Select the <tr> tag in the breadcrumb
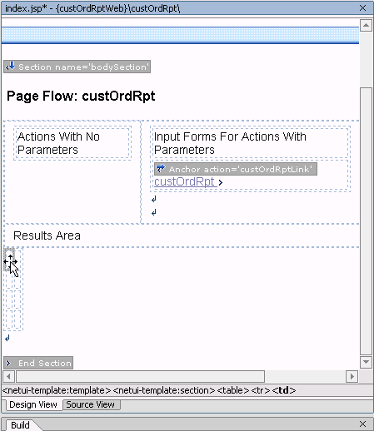 pyautogui.click(x=261, y=390)
